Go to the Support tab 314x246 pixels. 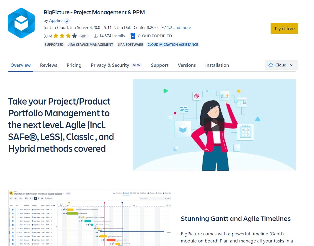(160, 65)
